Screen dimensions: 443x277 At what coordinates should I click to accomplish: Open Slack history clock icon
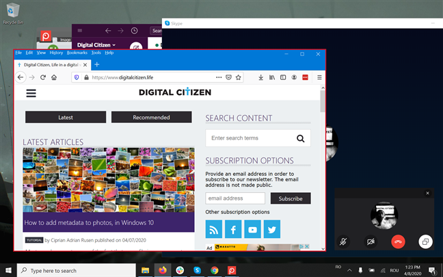tap(134, 31)
